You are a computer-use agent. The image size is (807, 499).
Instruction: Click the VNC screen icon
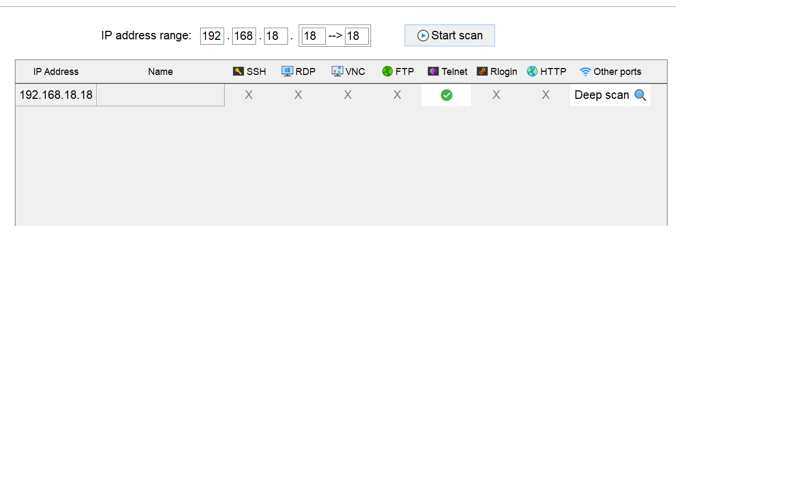pyautogui.click(x=337, y=71)
